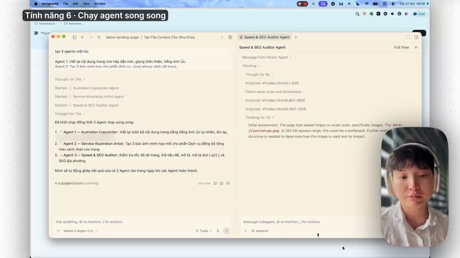Copy the response with the copy icon
The height and width of the screenshot is (258, 460).
point(216,183)
